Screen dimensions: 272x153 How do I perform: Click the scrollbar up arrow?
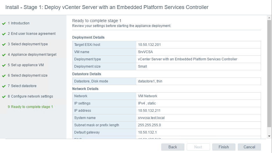[x=269, y=18]
